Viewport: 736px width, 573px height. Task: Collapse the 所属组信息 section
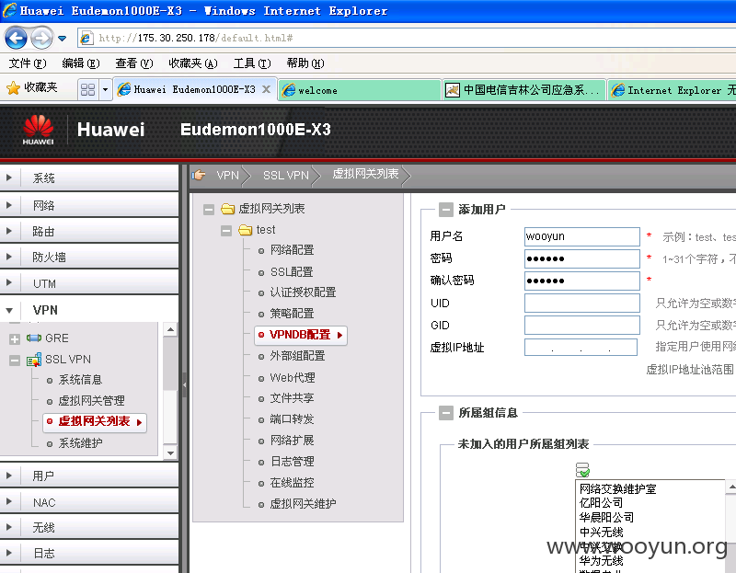(446, 413)
